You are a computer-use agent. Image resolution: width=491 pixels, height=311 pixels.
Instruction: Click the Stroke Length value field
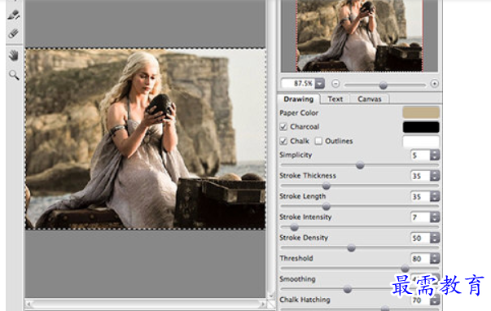[x=420, y=196]
